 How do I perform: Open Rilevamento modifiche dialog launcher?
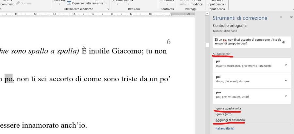(x=108, y=9)
